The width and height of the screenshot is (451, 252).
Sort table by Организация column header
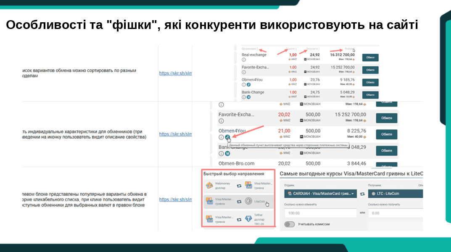click(250, 49)
